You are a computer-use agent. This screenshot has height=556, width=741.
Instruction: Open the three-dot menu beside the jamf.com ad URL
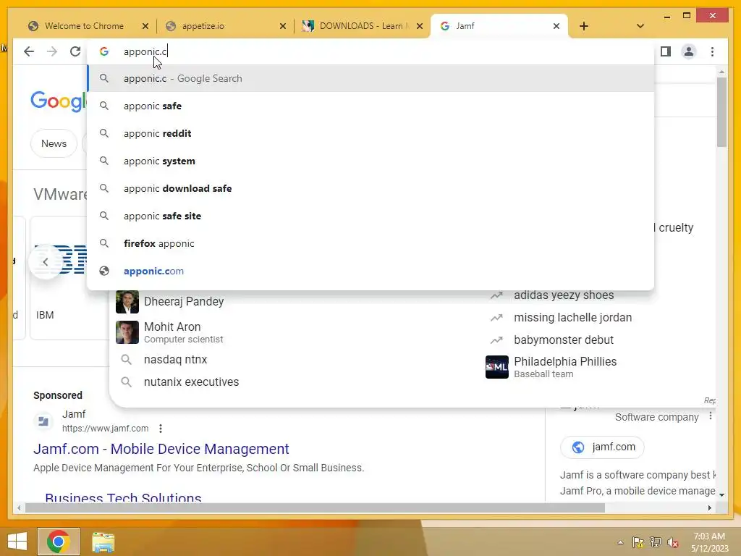click(x=161, y=429)
